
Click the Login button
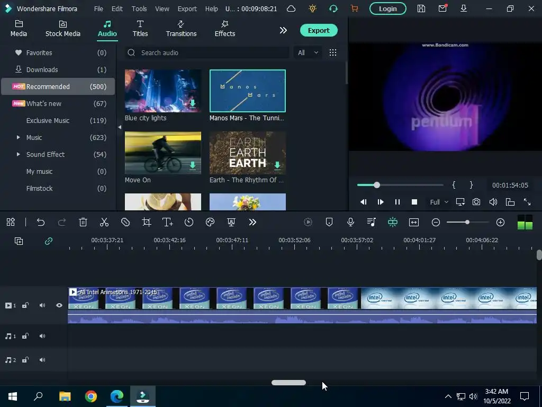(388, 8)
